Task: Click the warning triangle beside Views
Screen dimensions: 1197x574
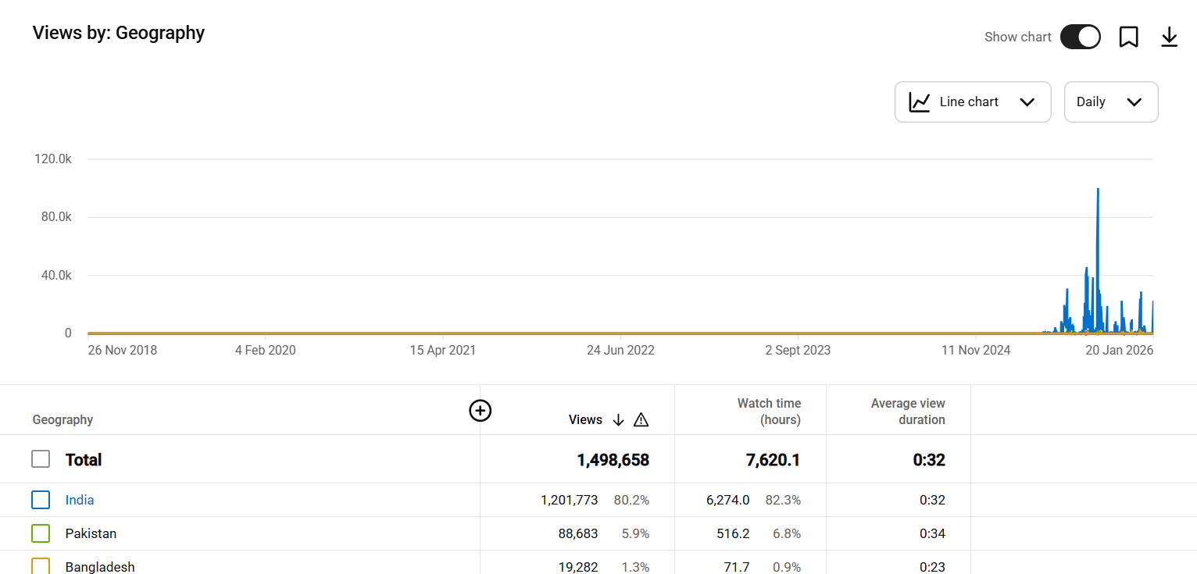Action: click(641, 420)
